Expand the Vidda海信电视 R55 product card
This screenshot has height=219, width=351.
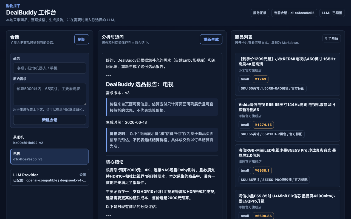[288, 120]
